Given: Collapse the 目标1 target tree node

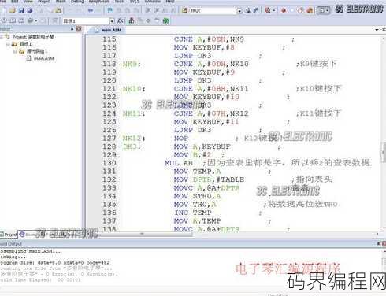Looking at the screenshot, I should (8, 44).
